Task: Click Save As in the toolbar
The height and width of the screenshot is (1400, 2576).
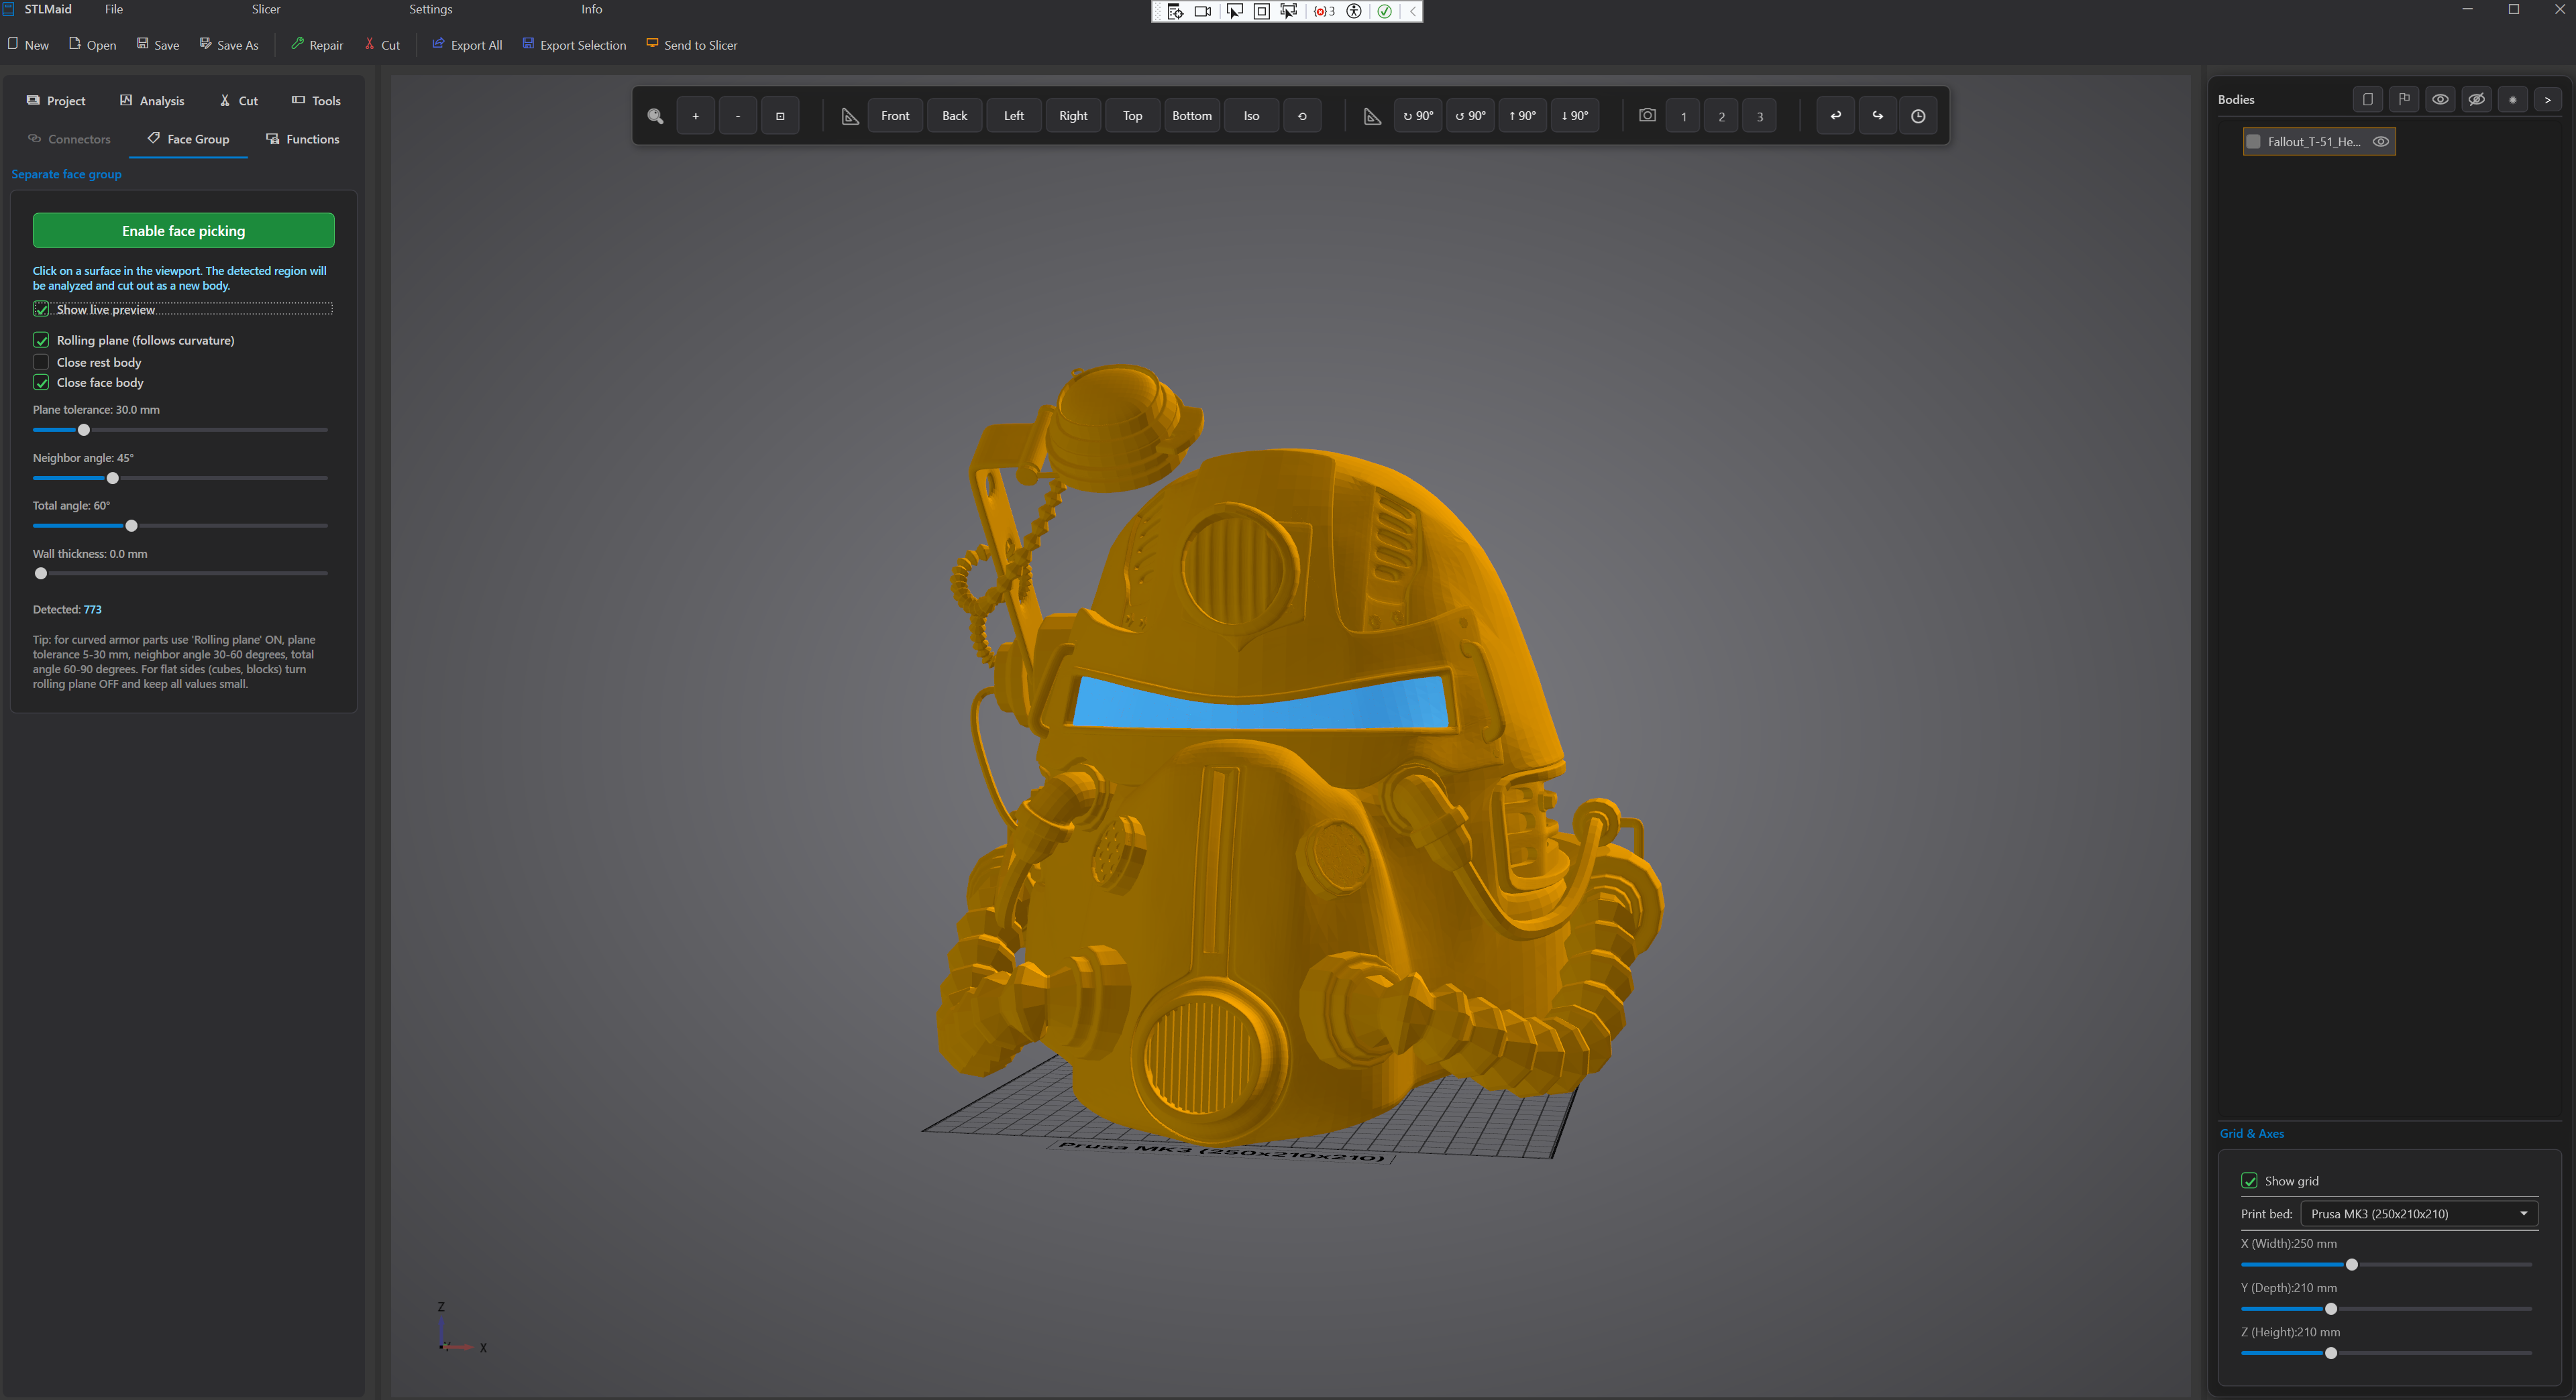Action: (x=229, y=45)
